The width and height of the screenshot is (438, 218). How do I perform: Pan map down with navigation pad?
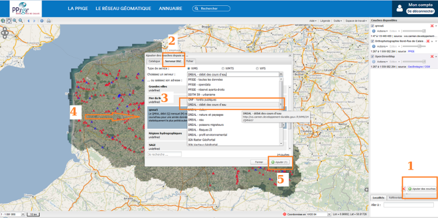5,37
